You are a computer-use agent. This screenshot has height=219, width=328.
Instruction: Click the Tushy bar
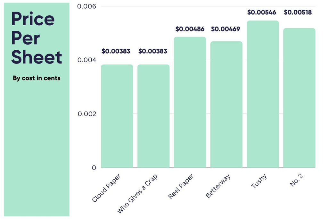263,94
